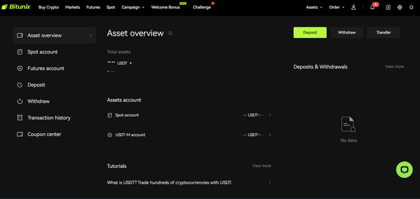Change total assets currency USDT dropdown
Screen dimensions: 420x199
point(125,63)
